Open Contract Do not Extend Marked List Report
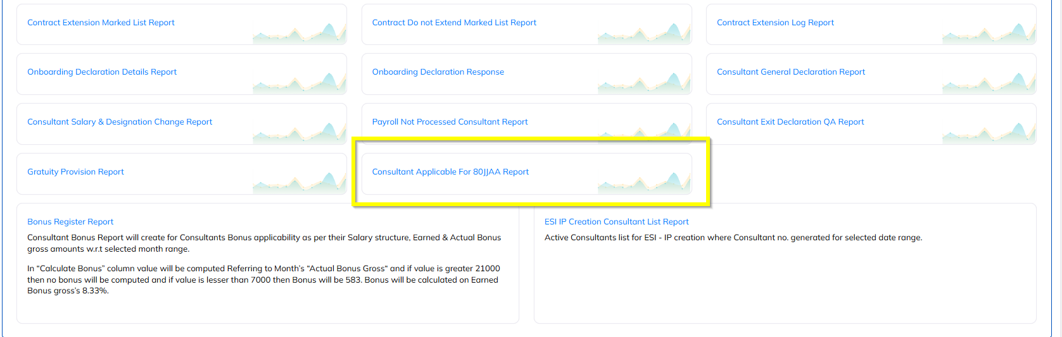This screenshot has height=337, width=1062. pos(454,23)
